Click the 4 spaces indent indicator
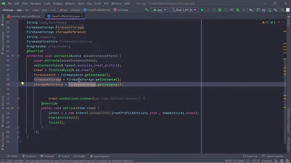 pos(267,161)
